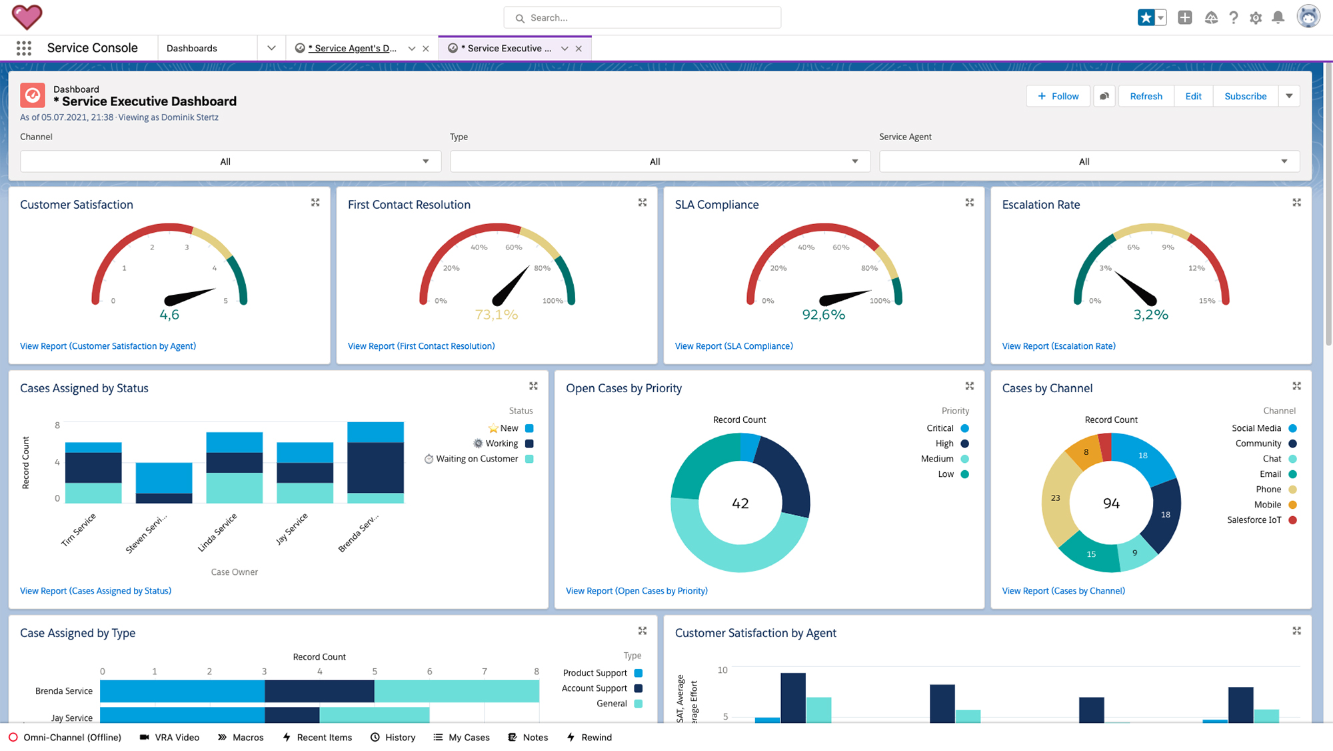Viewport: 1333px width, 751px height.
Task: Expand the Case Assigned by Type widget
Action: click(x=643, y=631)
